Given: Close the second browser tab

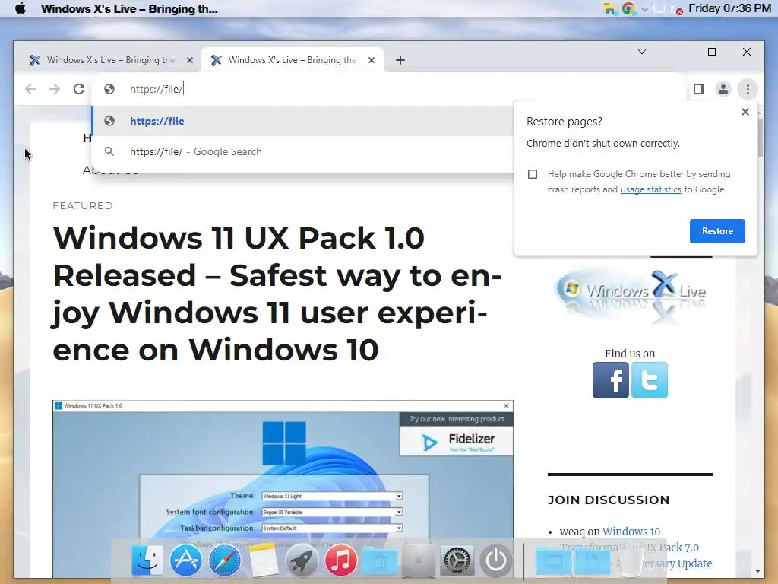Looking at the screenshot, I should (x=371, y=60).
